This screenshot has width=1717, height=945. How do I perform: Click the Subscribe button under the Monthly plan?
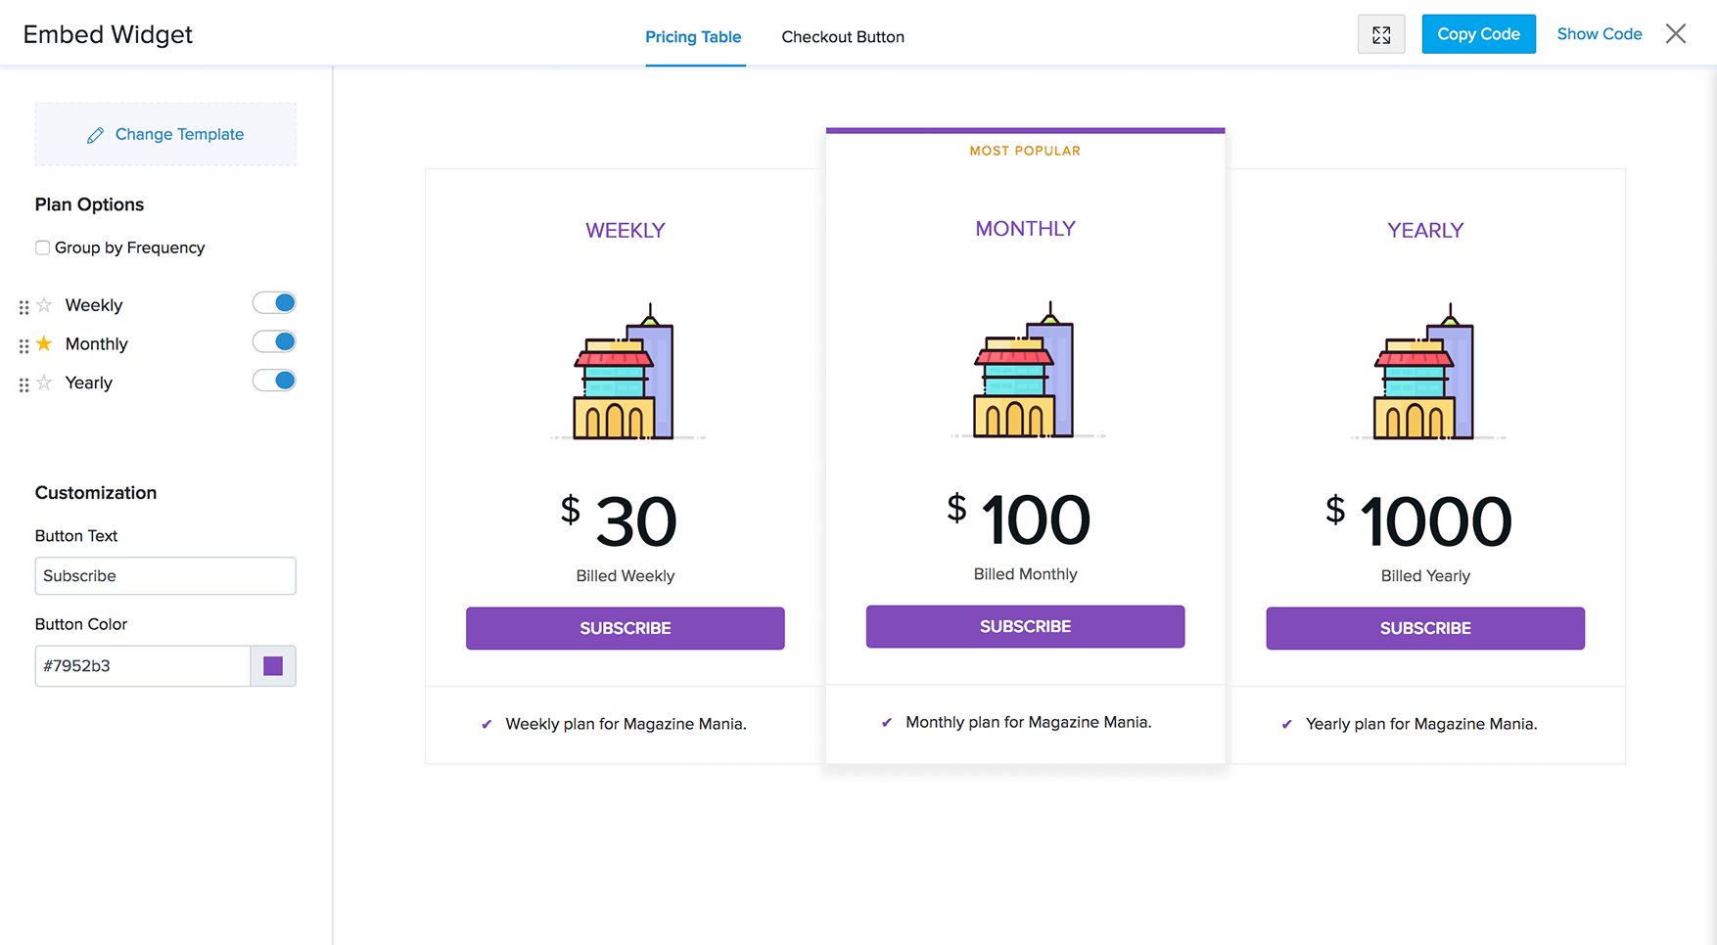[x=1025, y=626]
